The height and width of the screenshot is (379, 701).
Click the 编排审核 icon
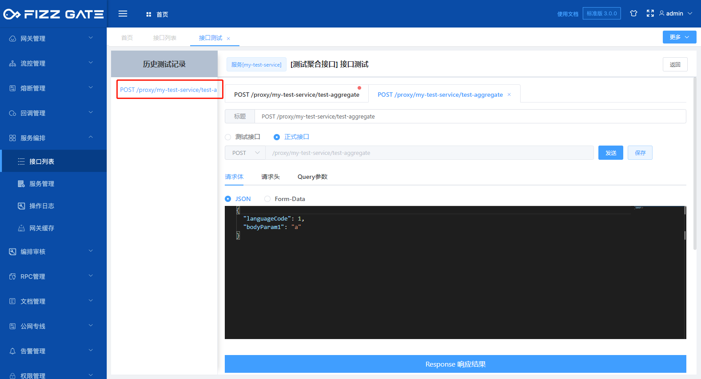pos(12,252)
